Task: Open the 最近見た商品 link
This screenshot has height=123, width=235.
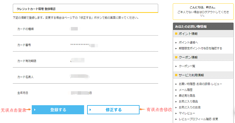Action: tap(187, 96)
